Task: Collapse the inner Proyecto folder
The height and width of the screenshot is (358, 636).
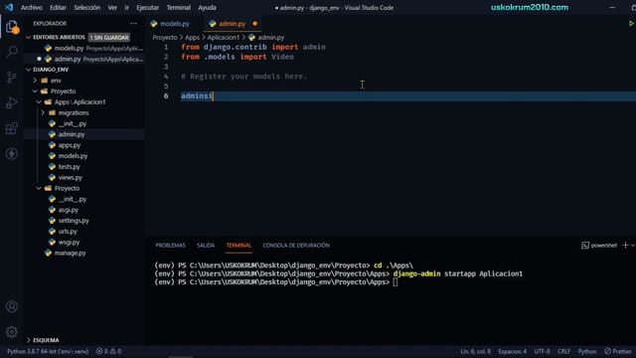Action: pyautogui.click(x=67, y=188)
